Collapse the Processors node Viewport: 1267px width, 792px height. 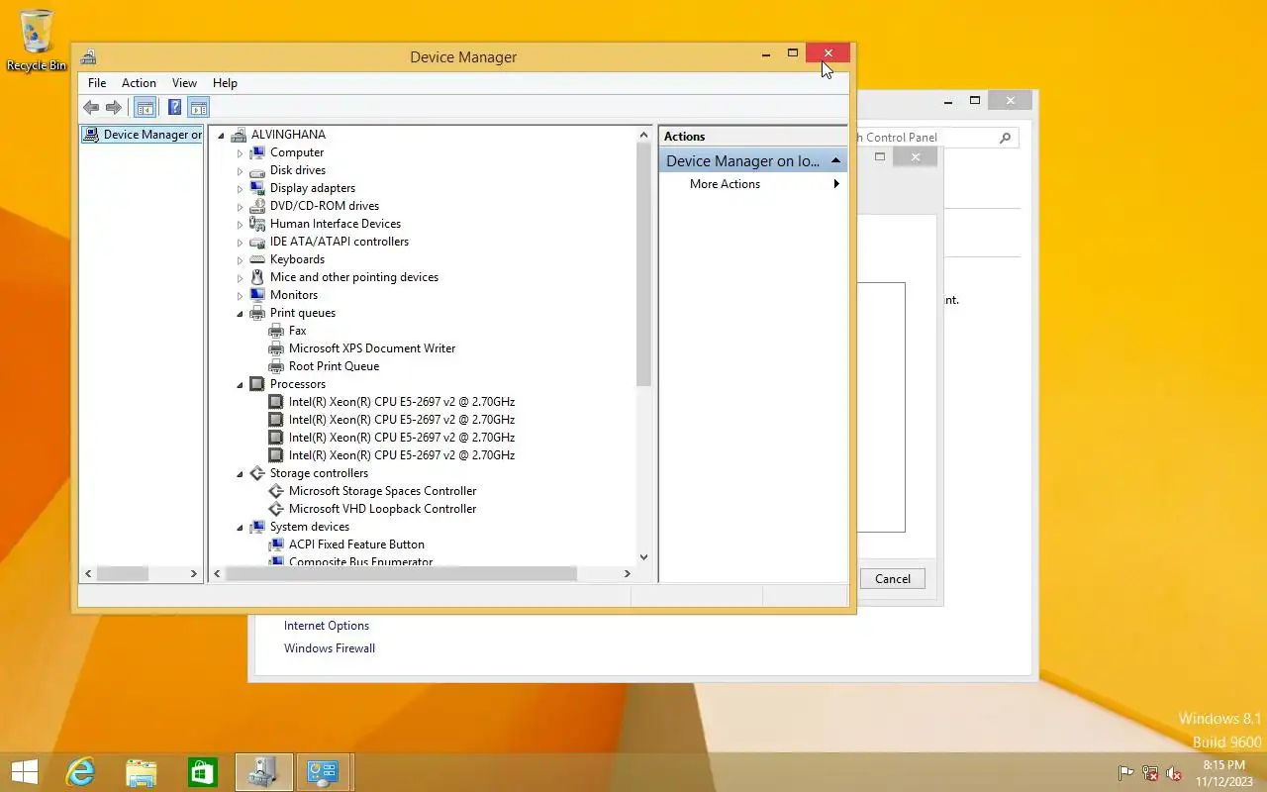click(240, 385)
